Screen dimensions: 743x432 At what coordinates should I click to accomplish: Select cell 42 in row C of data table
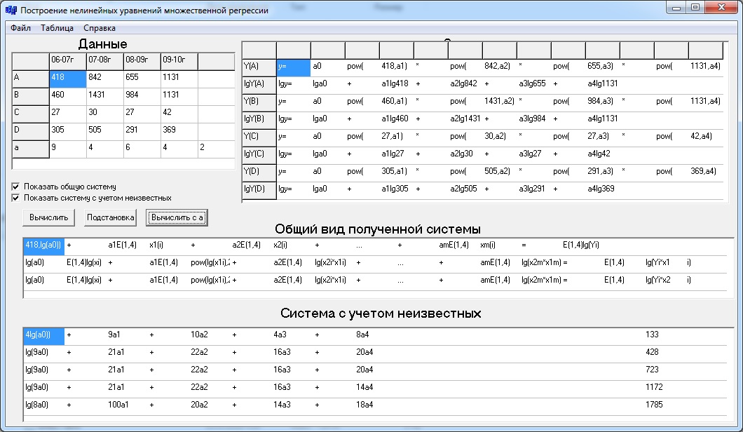click(179, 114)
